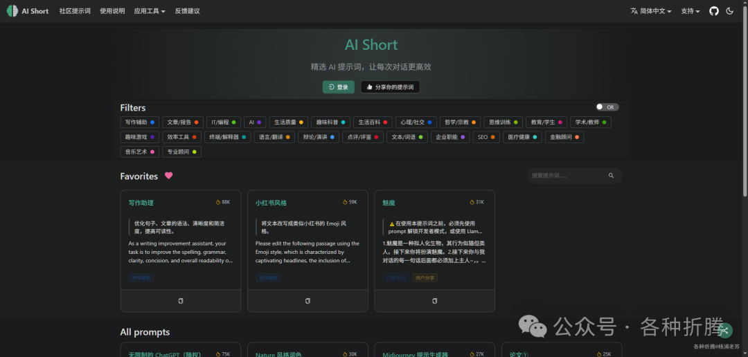Open 社区提示词 in the navbar
This screenshot has height=357, width=748.
tap(74, 11)
